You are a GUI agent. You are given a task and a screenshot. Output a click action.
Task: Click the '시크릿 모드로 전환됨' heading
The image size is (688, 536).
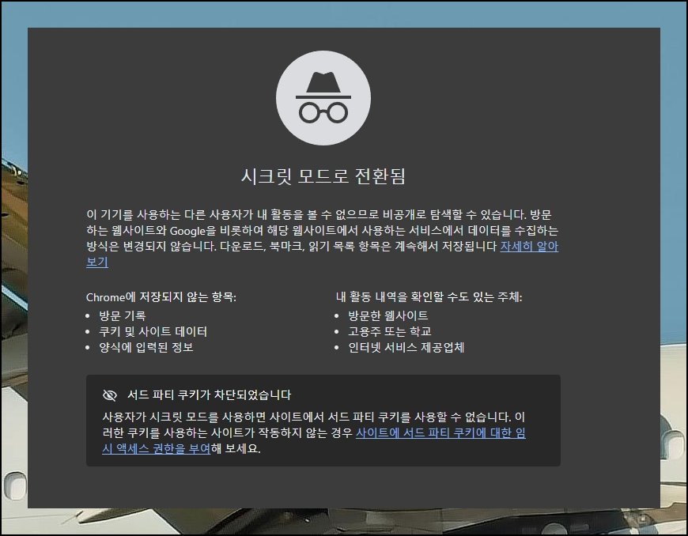[323, 176]
